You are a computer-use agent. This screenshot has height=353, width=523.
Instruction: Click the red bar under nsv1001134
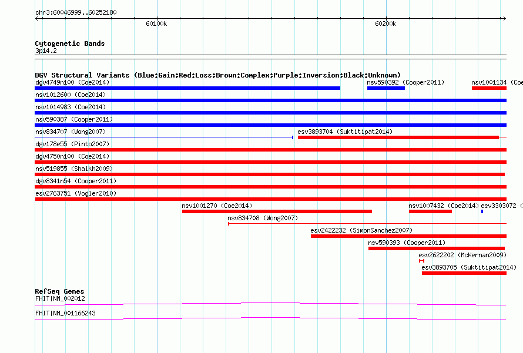pos(489,88)
